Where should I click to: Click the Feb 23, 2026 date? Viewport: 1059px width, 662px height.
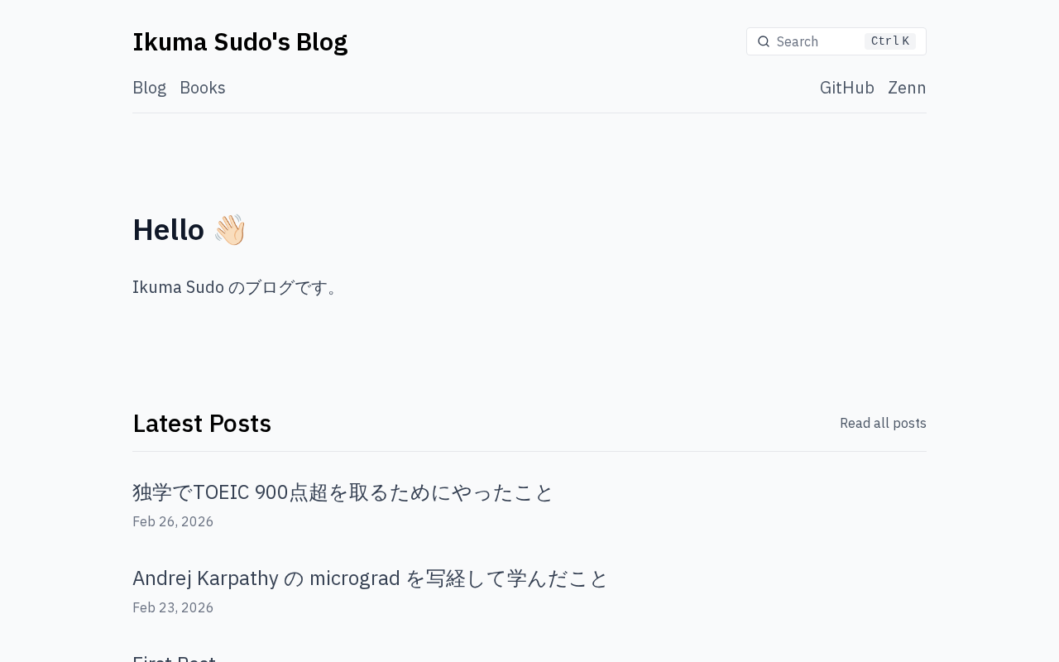tap(173, 607)
